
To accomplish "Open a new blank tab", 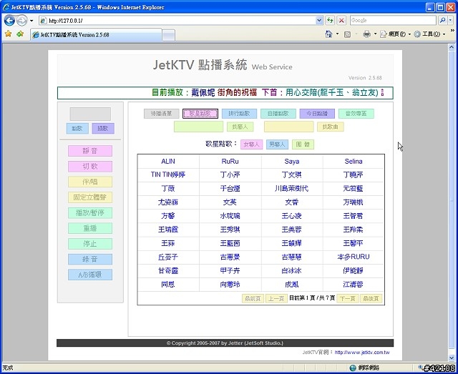I will [x=169, y=35].
